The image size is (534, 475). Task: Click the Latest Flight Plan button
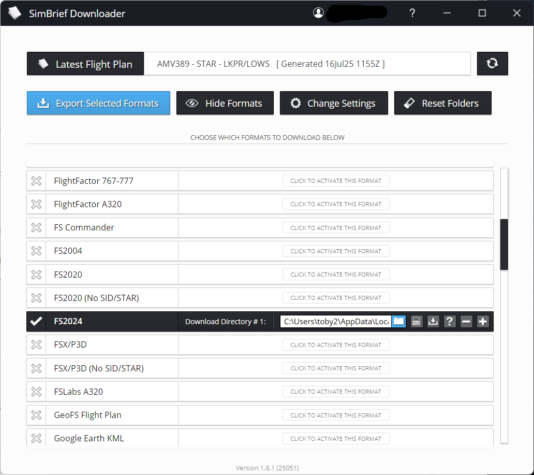point(85,64)
